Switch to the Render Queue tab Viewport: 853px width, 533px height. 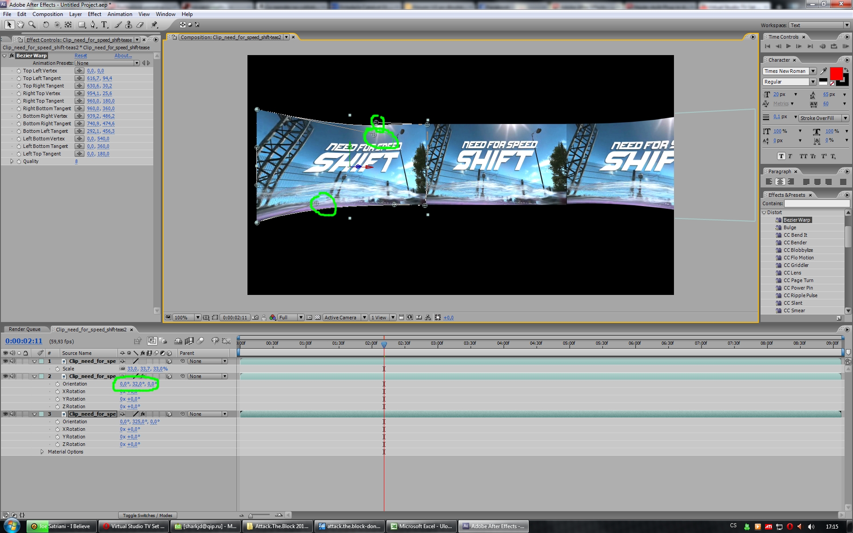(x=24, y=329)
